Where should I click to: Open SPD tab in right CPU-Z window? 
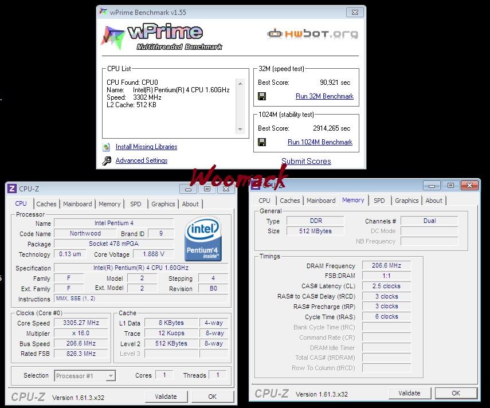[x=379, y=201]
